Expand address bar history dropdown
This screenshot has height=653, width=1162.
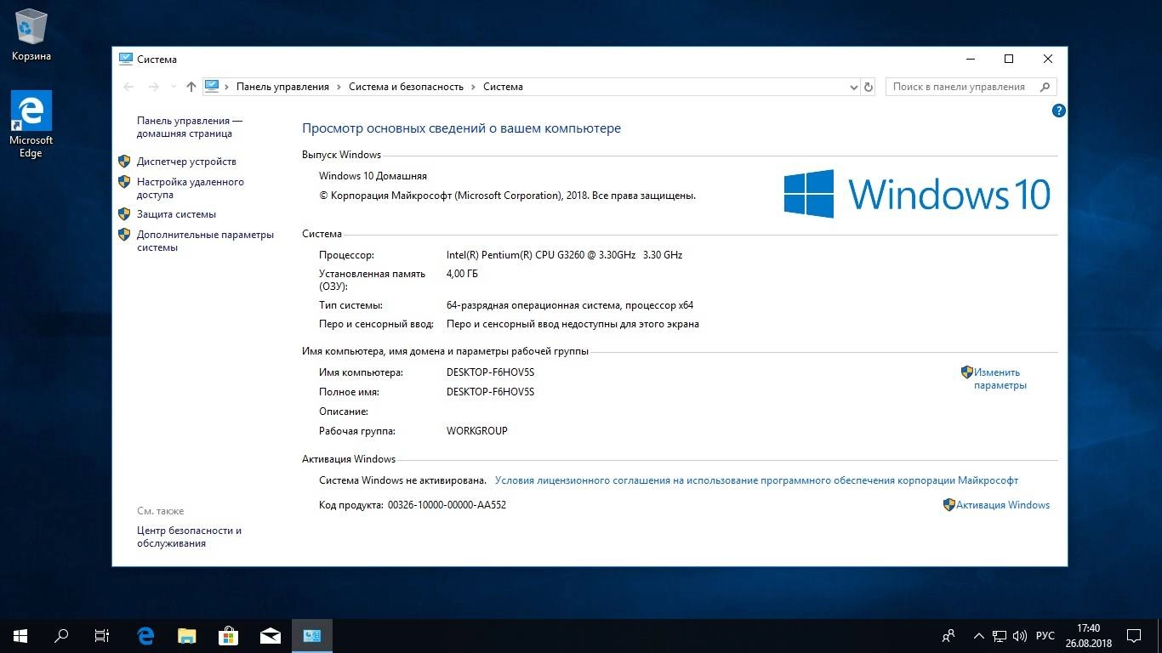point(854,87)
